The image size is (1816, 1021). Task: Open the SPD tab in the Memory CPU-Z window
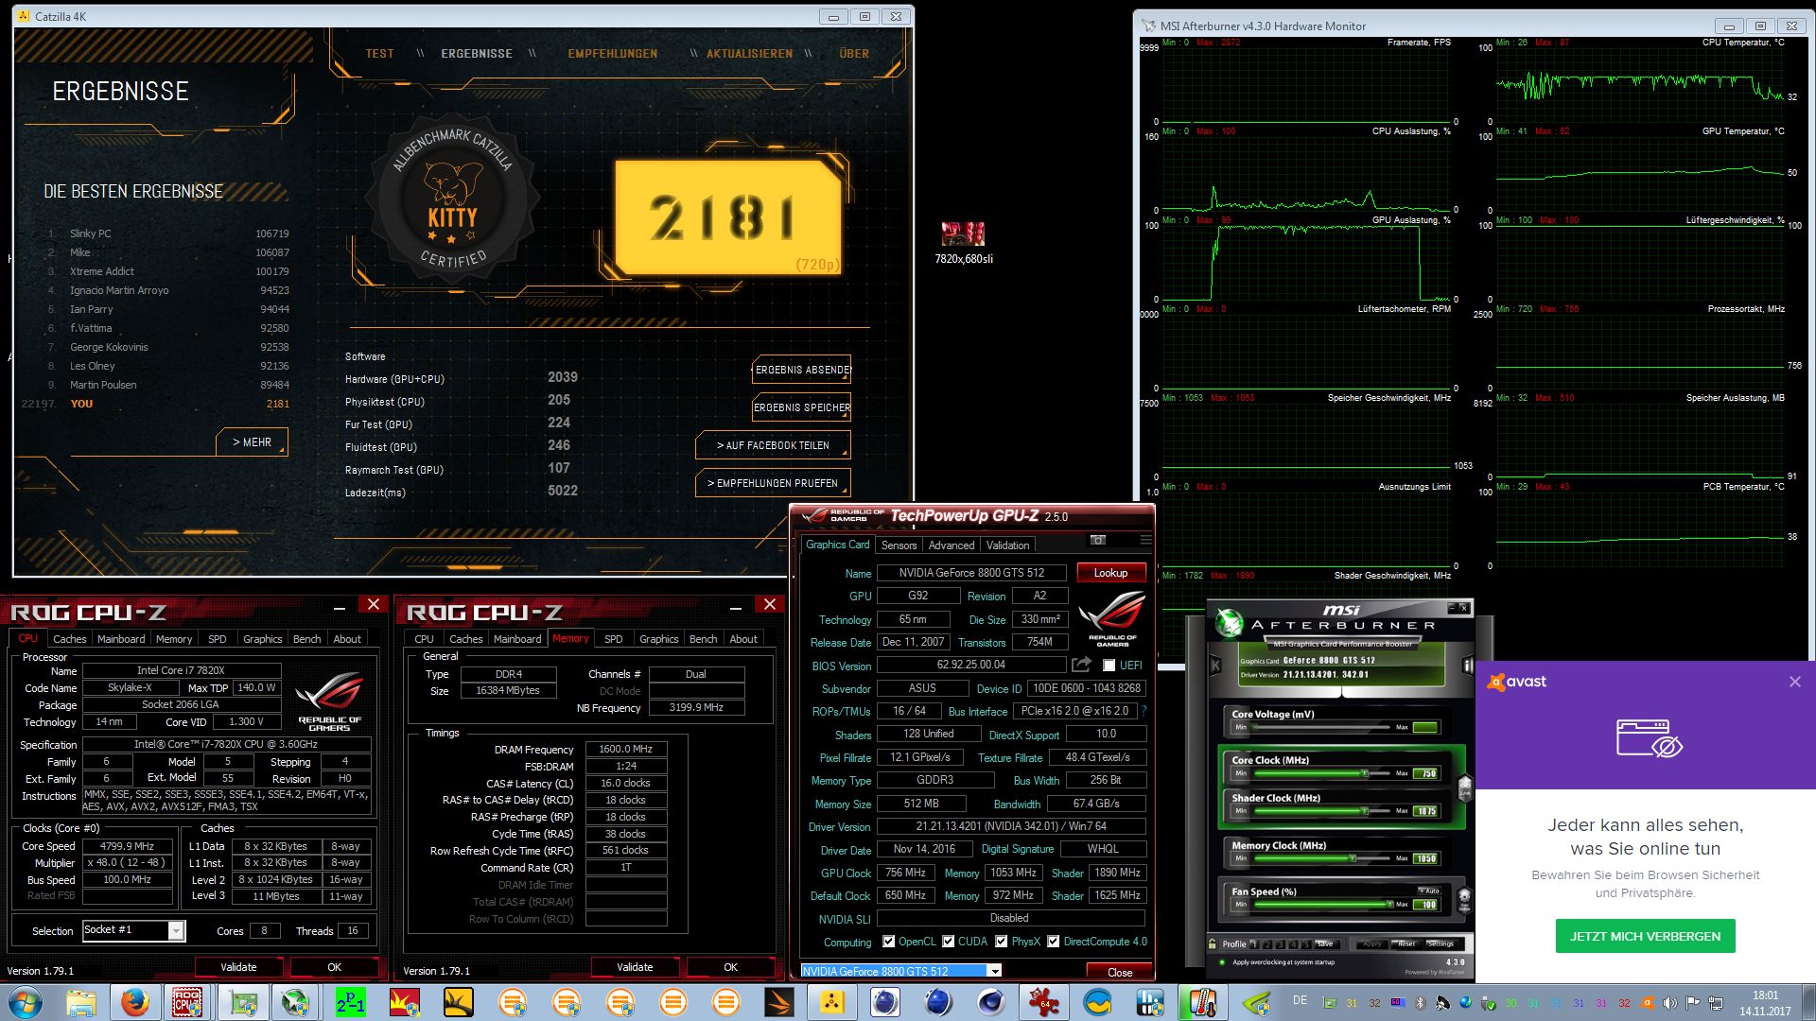pos(613,639)
